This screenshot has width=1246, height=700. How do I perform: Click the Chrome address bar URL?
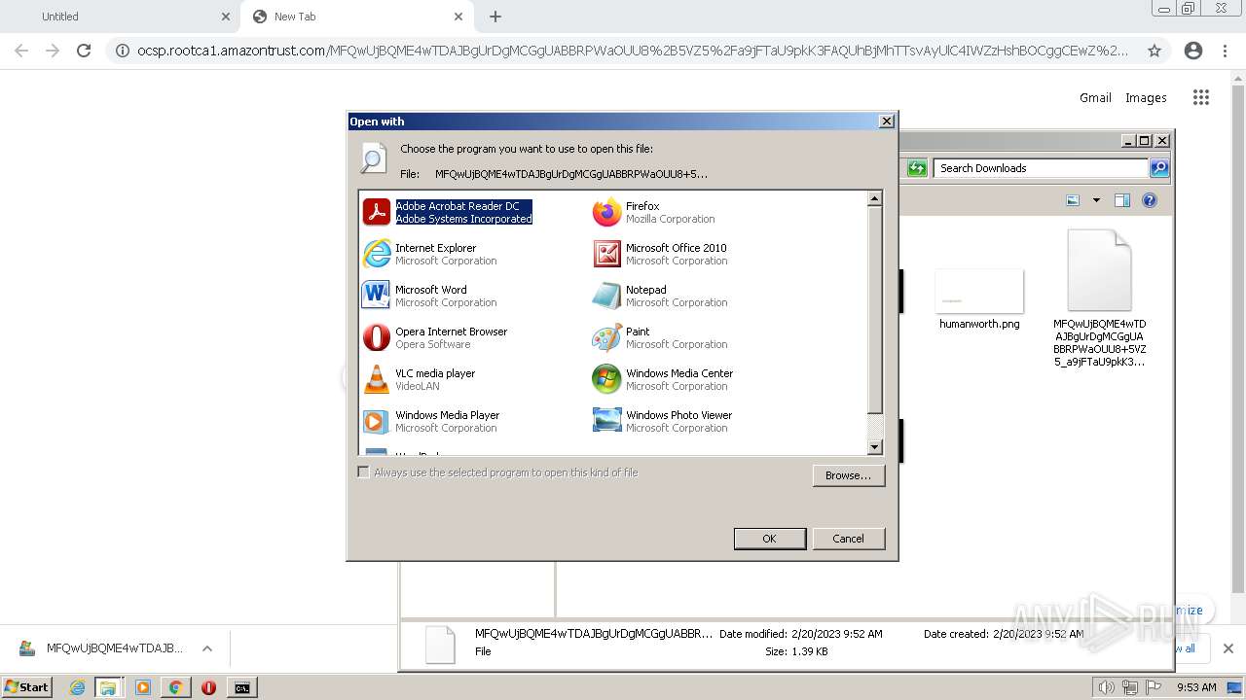(633, 51)
